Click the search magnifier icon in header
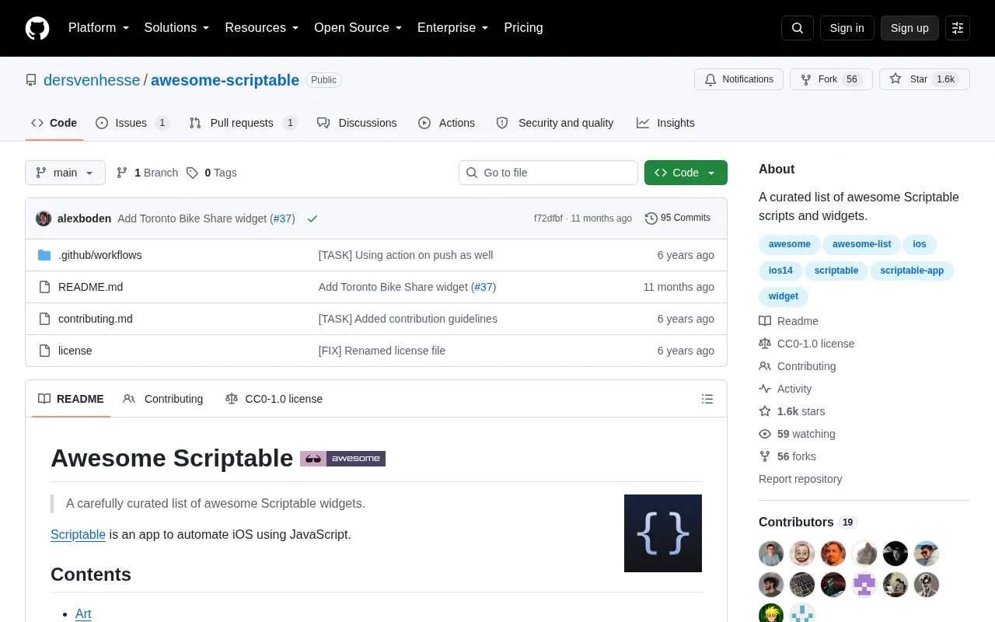 798,28
